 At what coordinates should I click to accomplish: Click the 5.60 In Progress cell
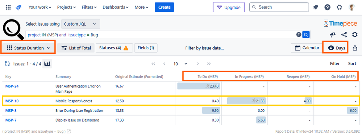261,120
